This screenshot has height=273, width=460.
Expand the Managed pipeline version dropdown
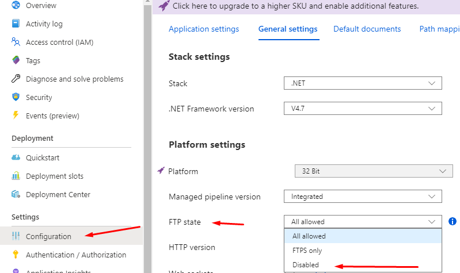[363, 197]
